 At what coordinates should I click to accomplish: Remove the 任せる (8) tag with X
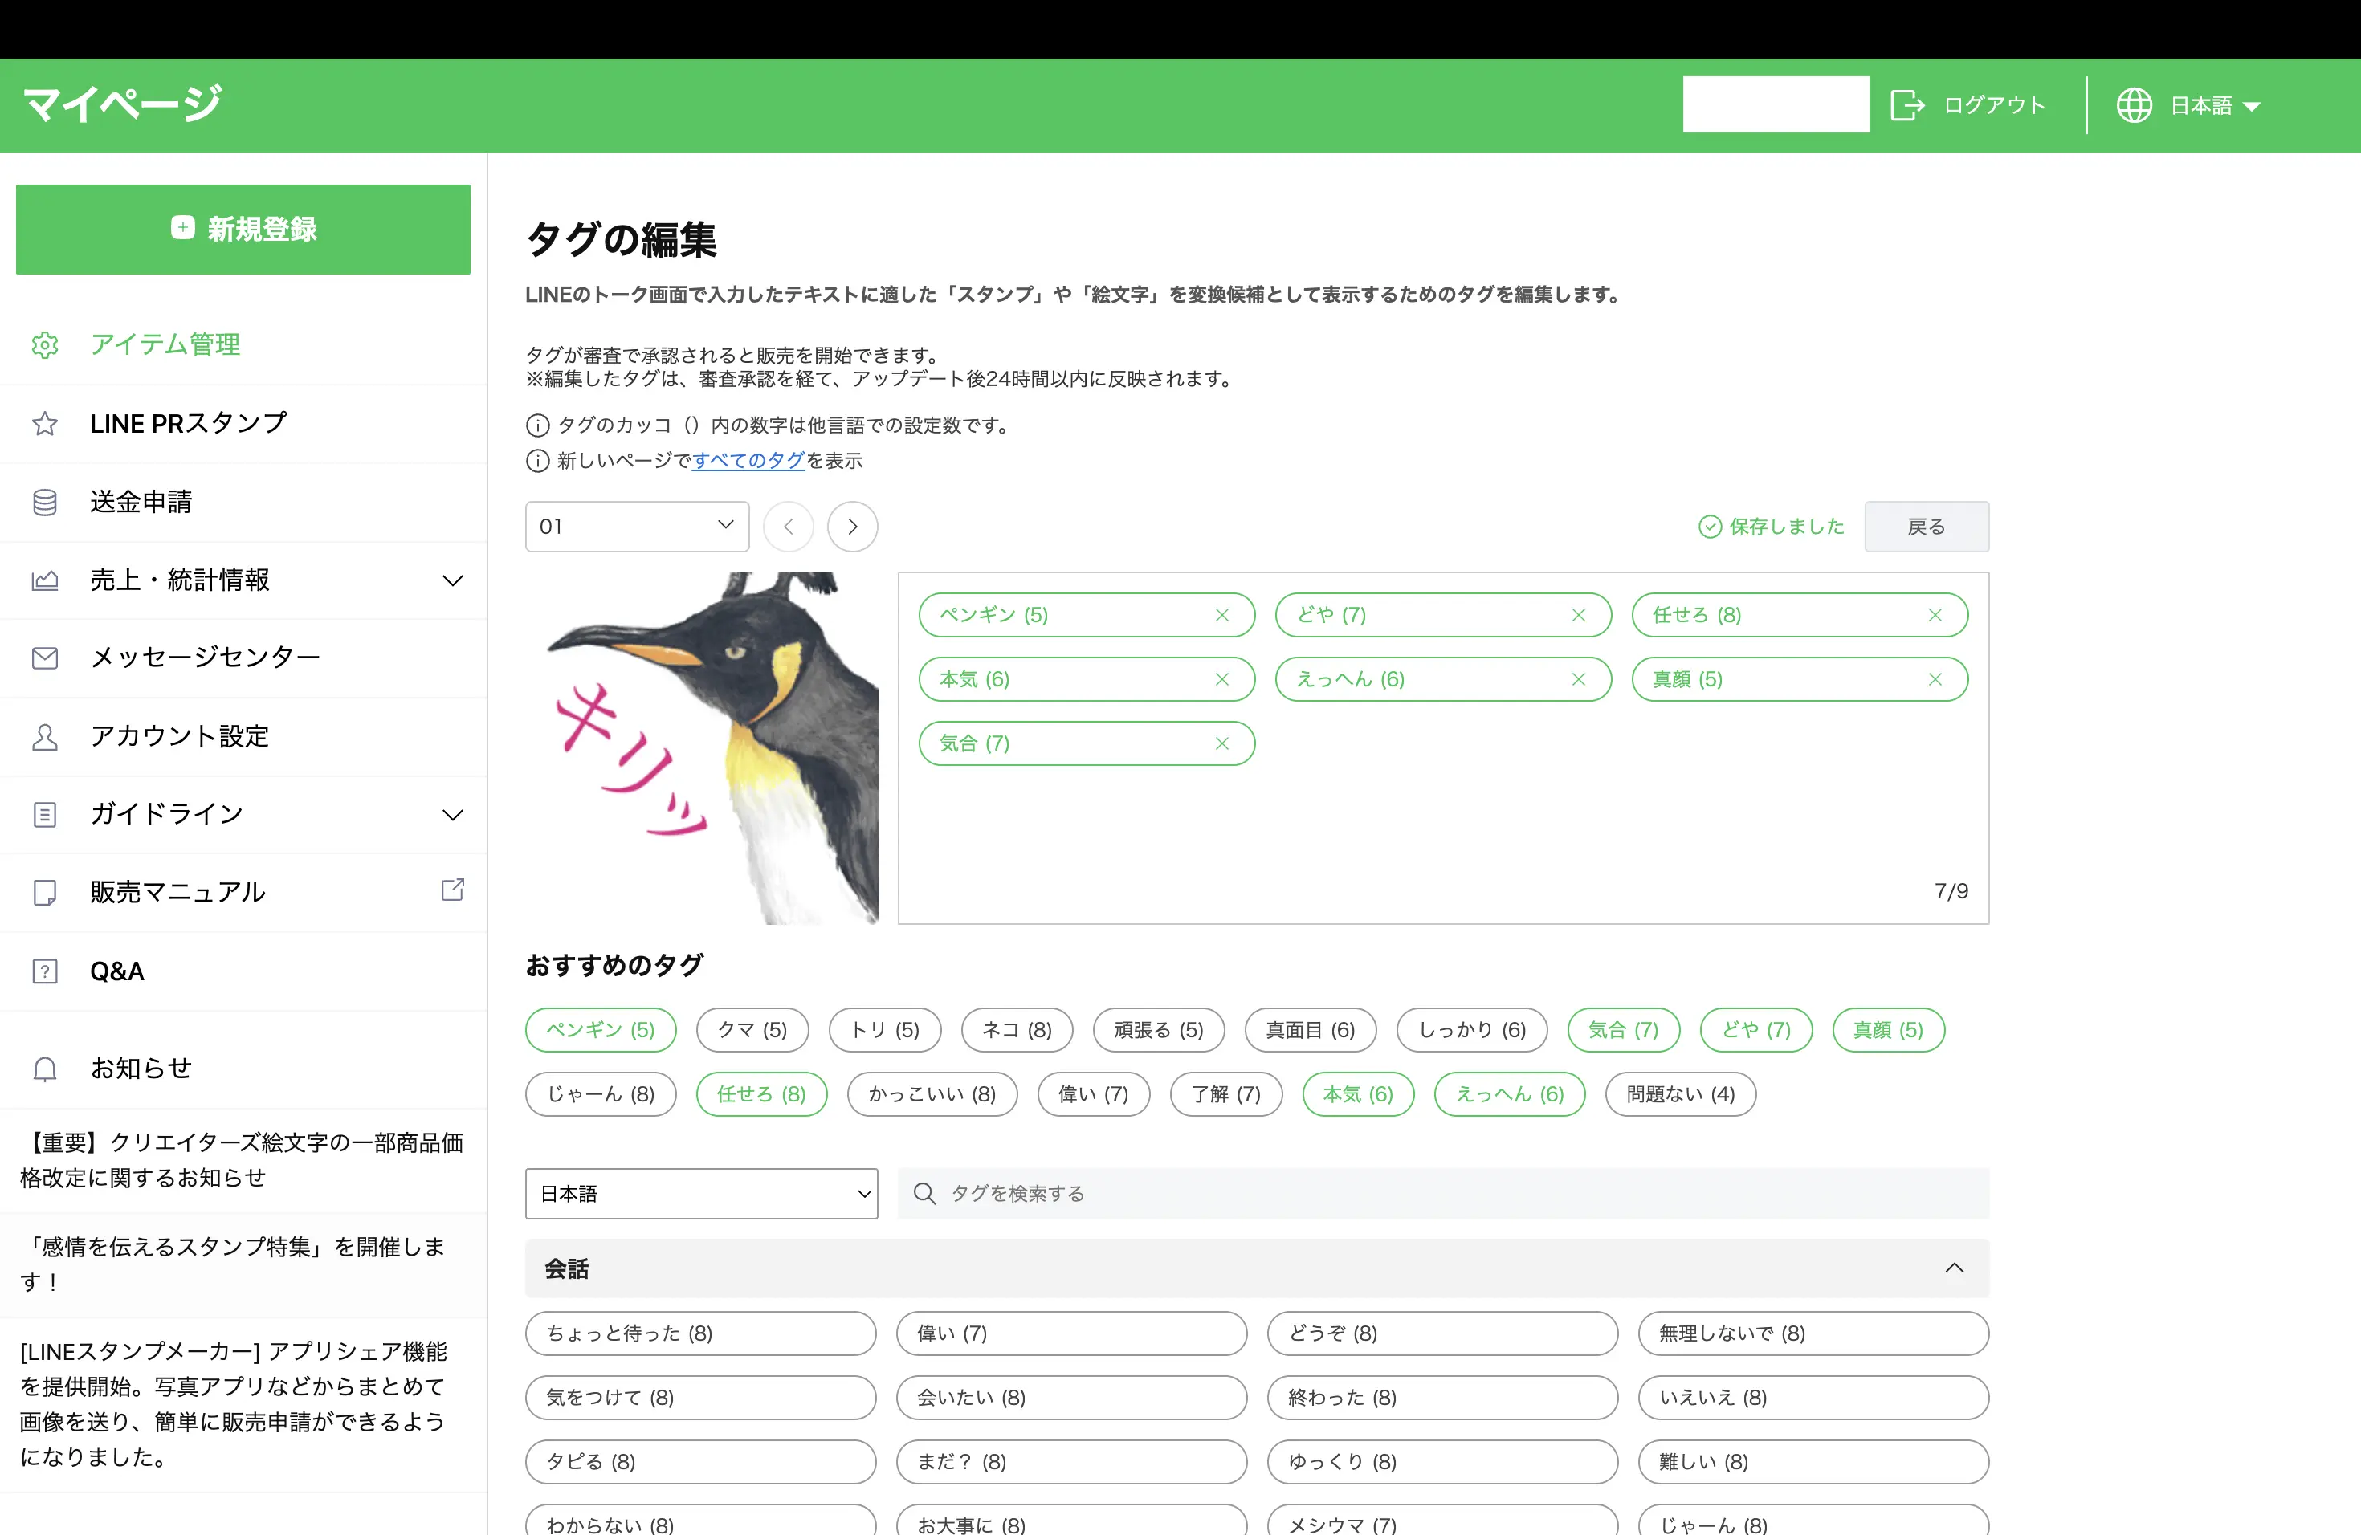pyautogui.click(x=1935, y=615)
